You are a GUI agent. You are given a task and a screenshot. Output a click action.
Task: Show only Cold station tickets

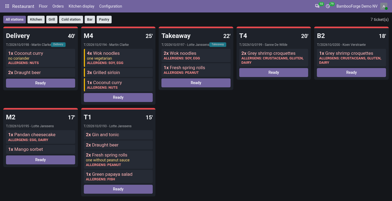pos(71,20)
